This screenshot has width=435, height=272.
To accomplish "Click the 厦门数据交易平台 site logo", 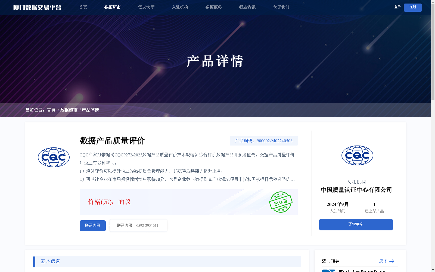I will pyautogui.click(x=37, y=7).
